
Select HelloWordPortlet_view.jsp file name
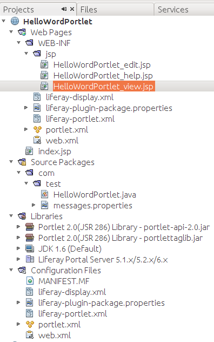(x=103, y=87)
